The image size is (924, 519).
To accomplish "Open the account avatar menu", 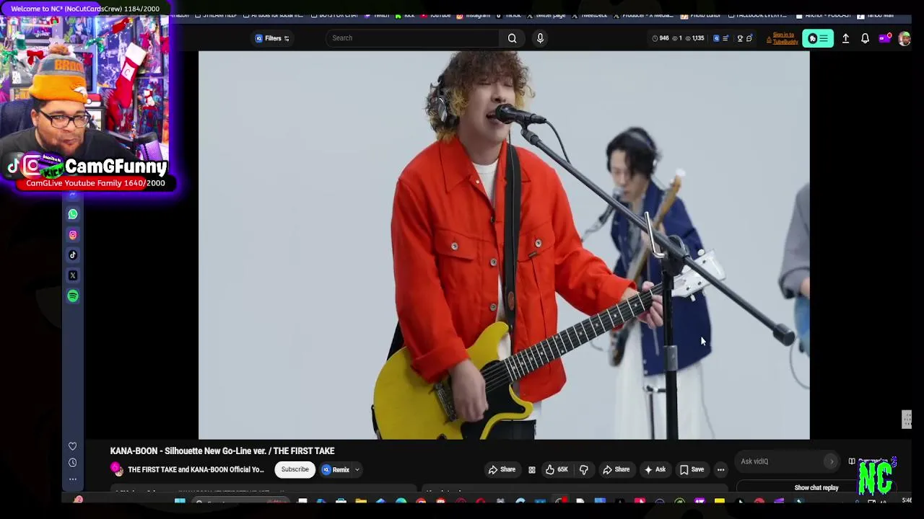I will (x=904, y=38).
